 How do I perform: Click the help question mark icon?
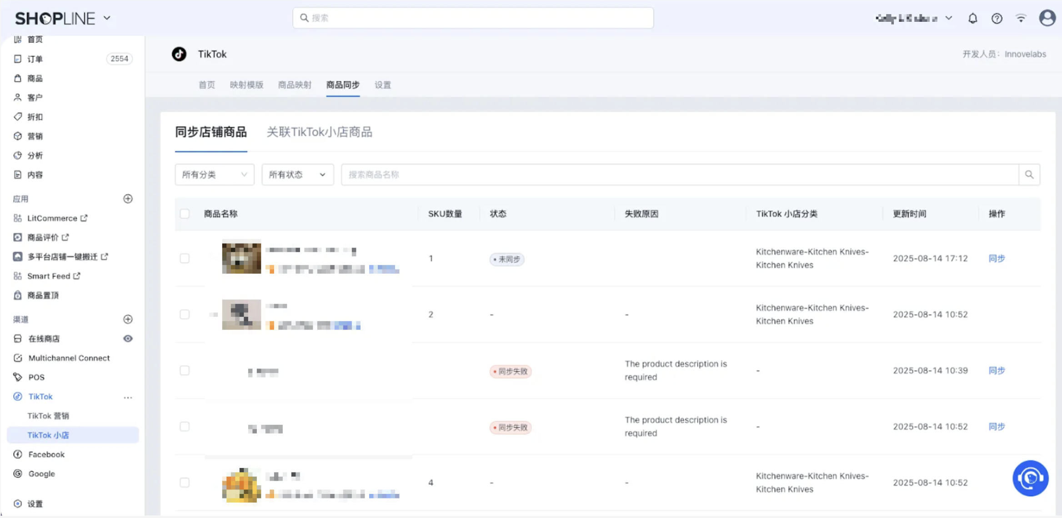pos(997,19)
